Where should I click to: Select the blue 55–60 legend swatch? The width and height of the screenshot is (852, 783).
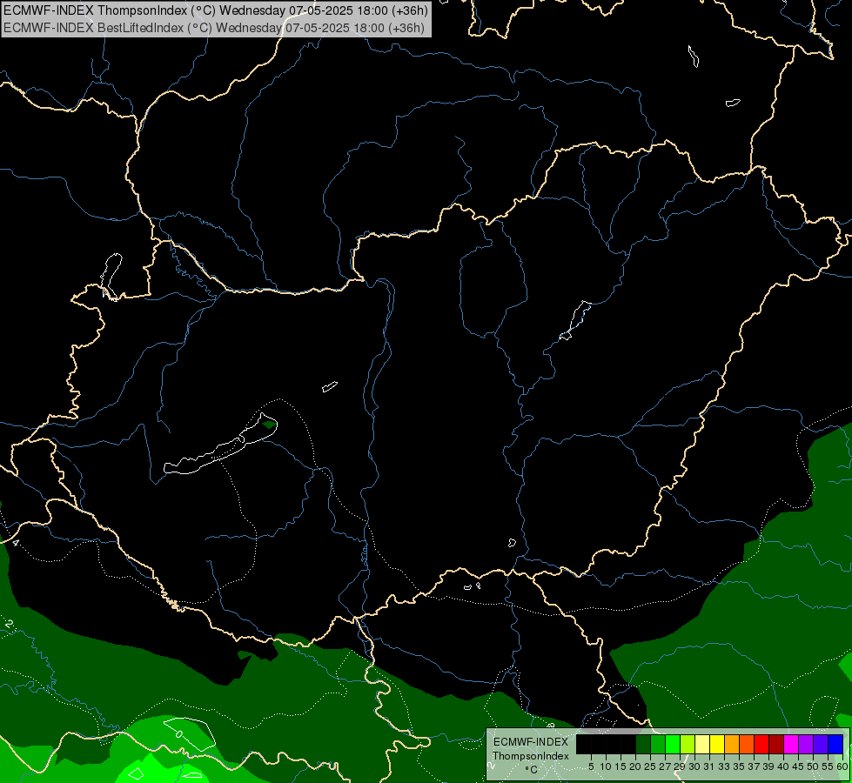coord(835,744)
